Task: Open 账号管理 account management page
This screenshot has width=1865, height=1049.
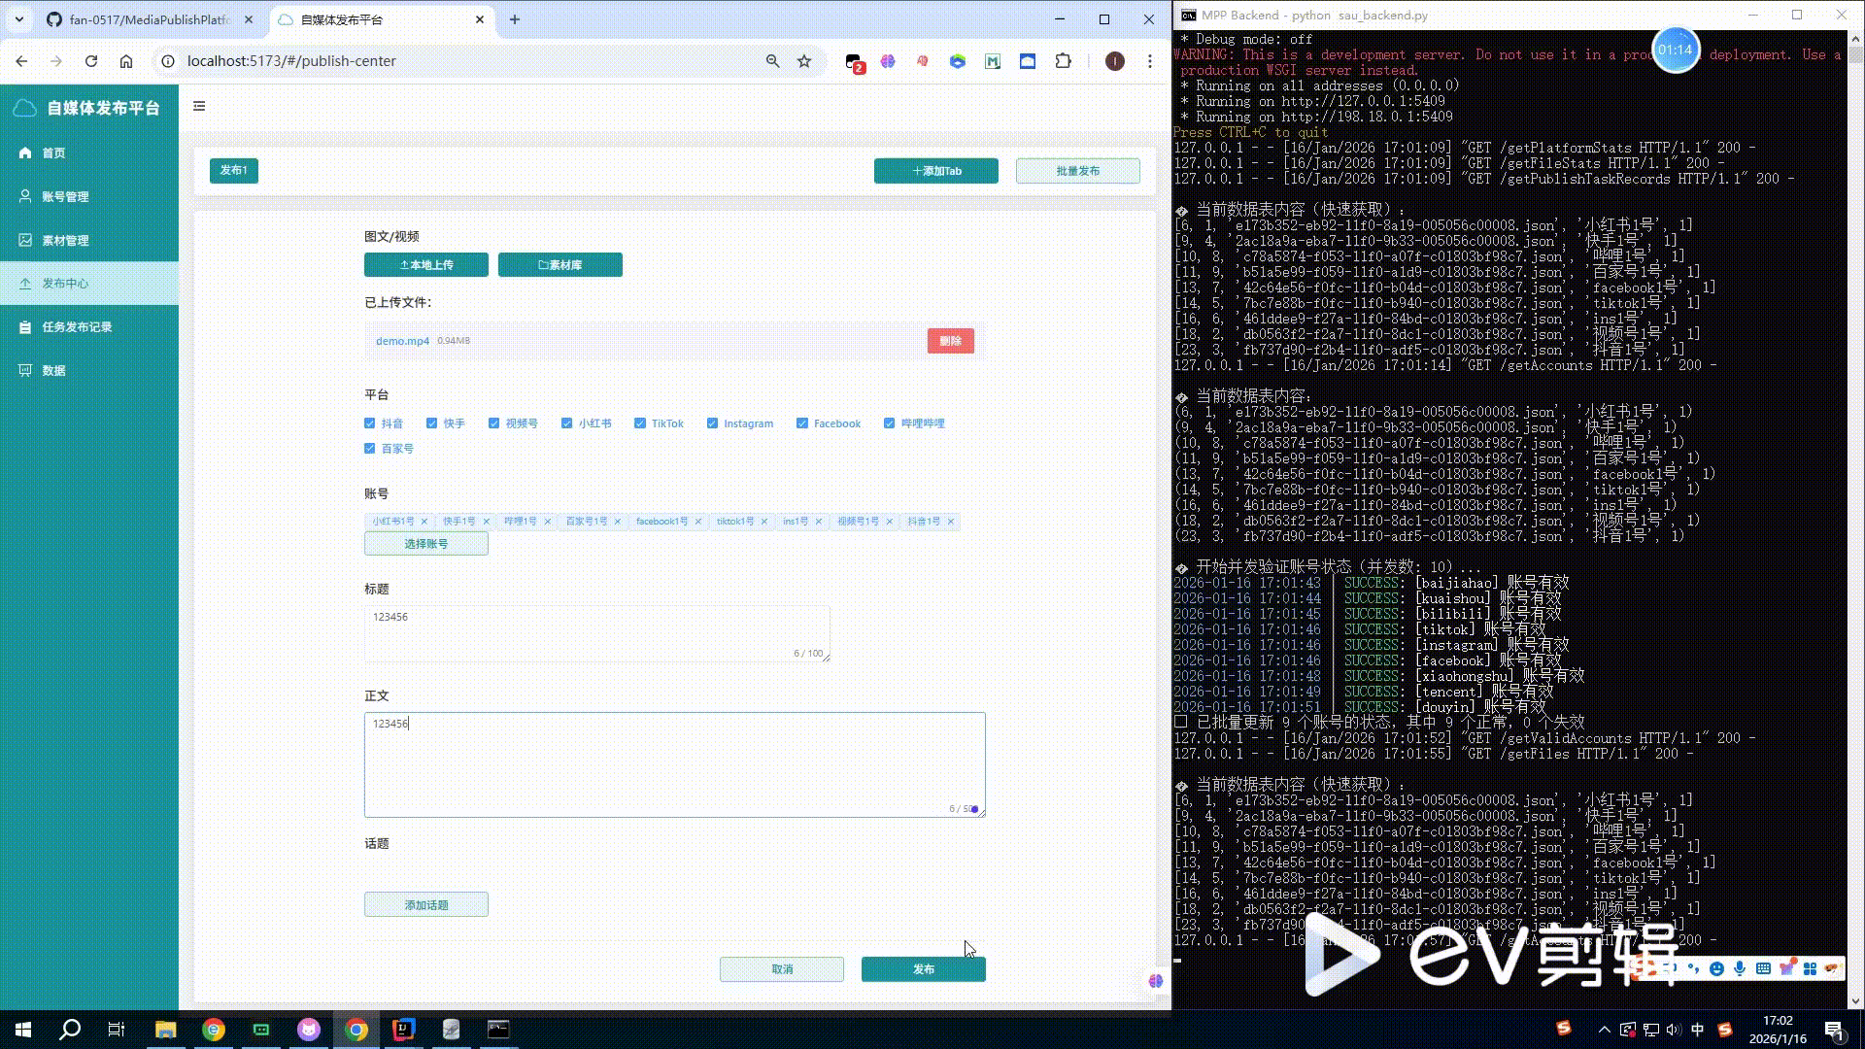Action: [64, 197]
